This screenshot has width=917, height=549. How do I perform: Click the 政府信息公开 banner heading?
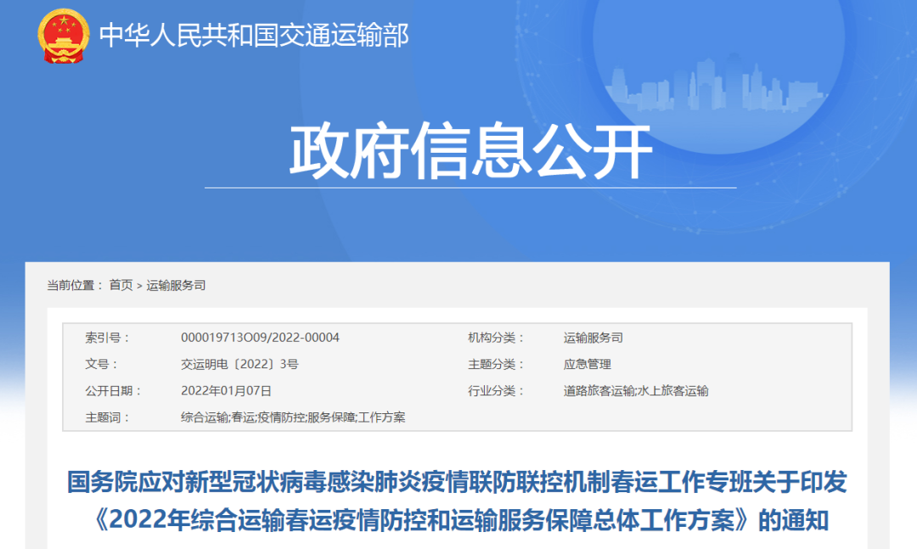tap(470, 151)
